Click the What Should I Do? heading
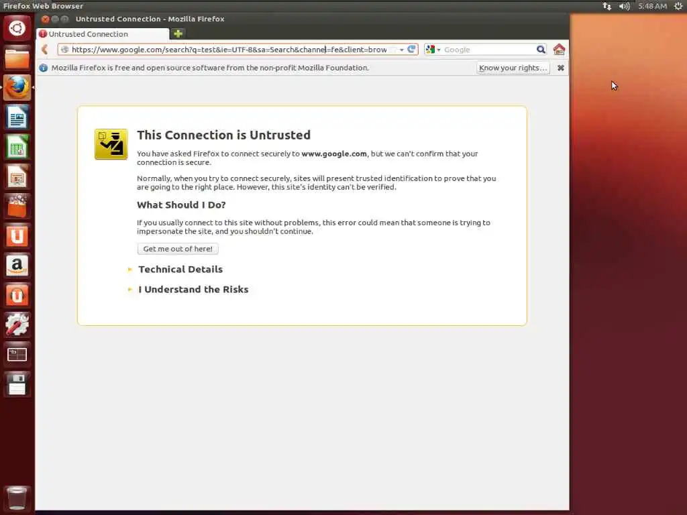The width and height of the screenshot is (687, 515). point(181,205)
